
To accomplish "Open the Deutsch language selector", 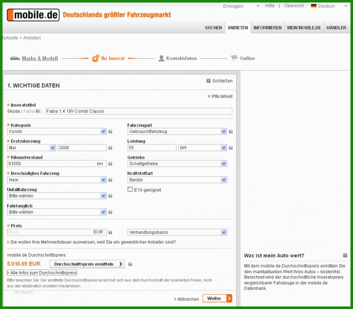I will (329, 6).
